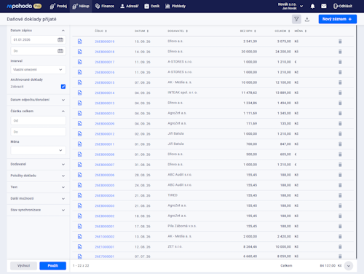Delete the AK - Media 12 100,00 record

point(340,82)
